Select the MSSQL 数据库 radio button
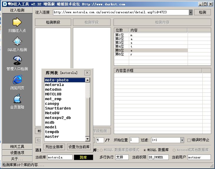The width and height of the screenshot is (215, 169). (x=144, y=150)
